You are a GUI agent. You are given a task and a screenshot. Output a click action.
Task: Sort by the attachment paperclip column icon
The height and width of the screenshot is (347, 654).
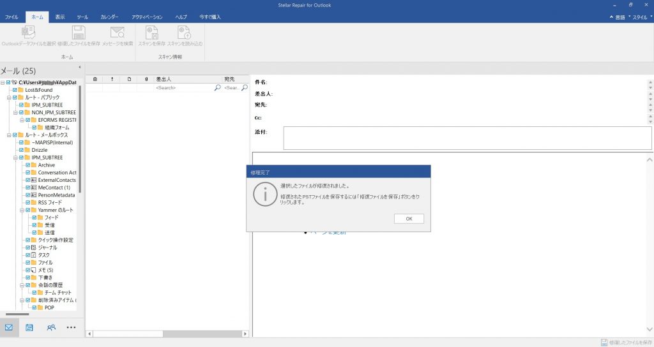(x=146, y=79)
